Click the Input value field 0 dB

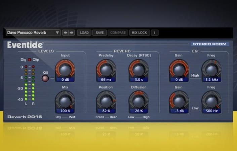point(65,80)
